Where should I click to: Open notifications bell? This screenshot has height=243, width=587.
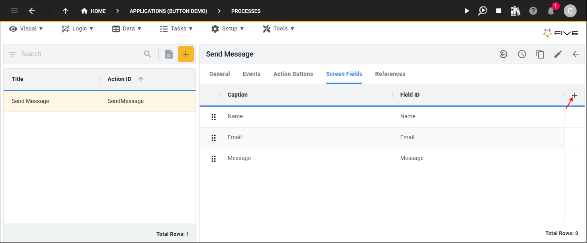pyautogui.click(x=551, y=11)
